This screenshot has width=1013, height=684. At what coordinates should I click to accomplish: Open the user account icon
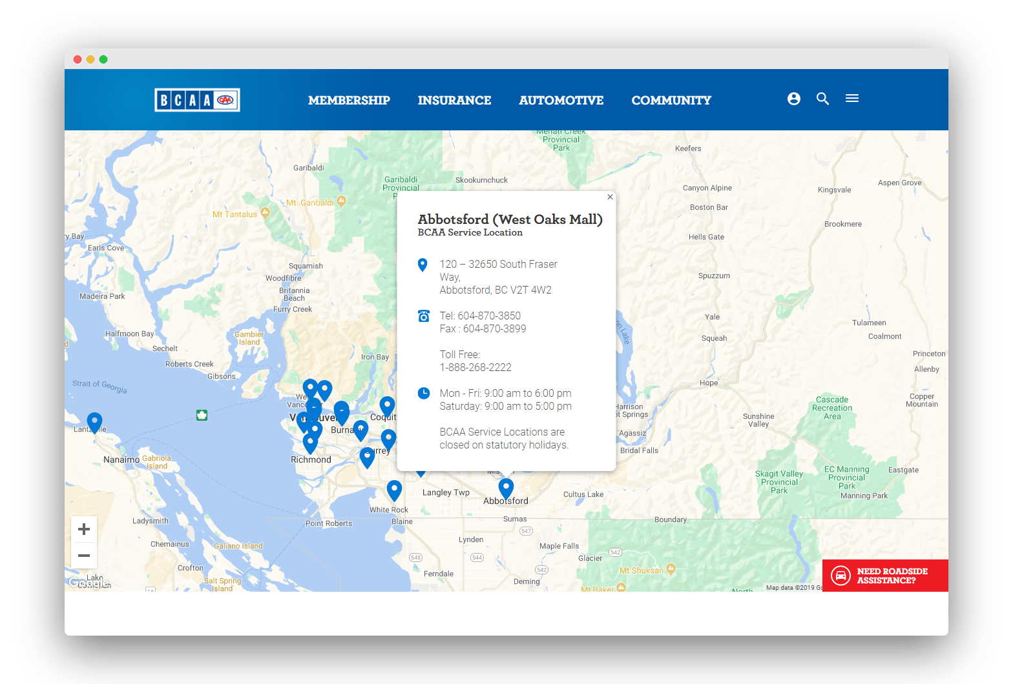tap(794, 99)
